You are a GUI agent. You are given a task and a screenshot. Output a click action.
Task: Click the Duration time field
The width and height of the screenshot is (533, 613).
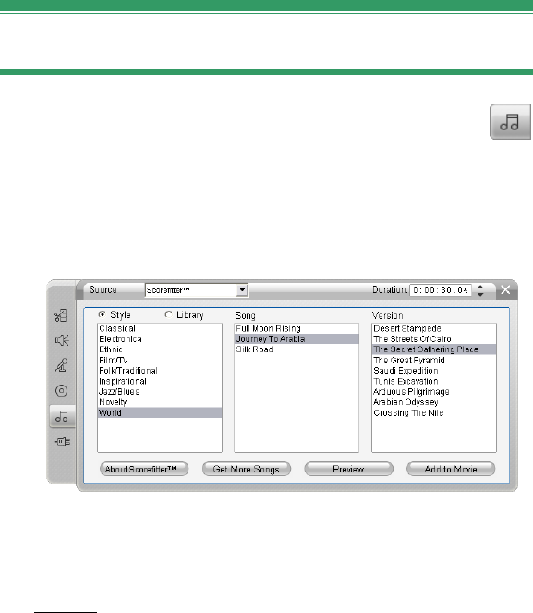[441, 290]
